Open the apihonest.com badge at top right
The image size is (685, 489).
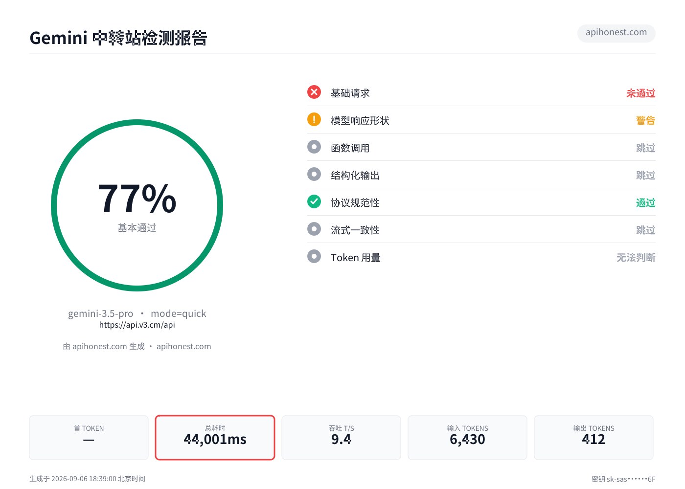pyautogui.click(x=616, y=33)
